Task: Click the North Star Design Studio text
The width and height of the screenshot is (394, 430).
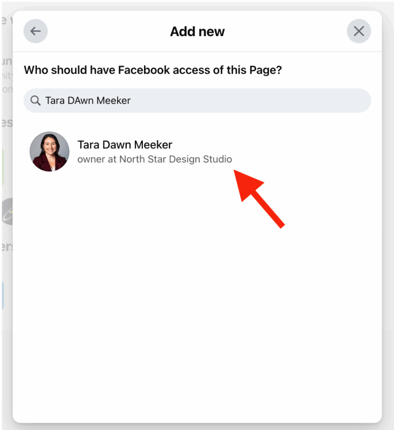Action: [x=176, y=159]
